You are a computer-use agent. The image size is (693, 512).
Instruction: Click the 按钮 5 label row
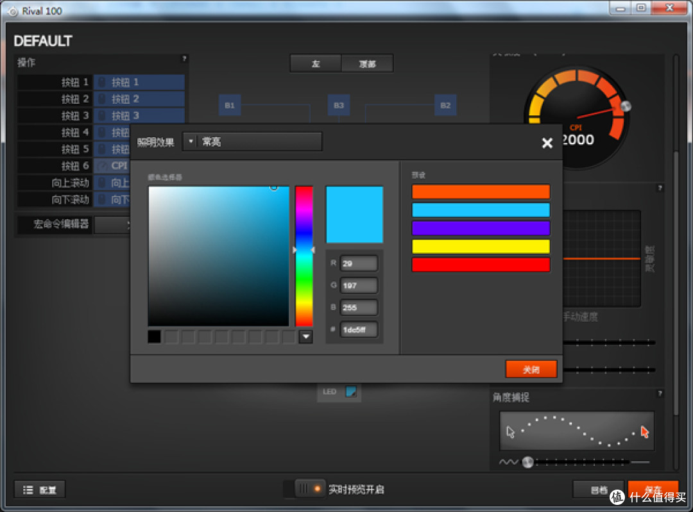point(55,149)
